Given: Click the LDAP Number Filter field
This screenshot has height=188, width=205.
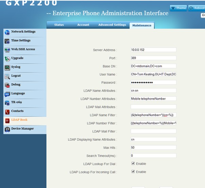Looking at the screenshot, I should [153, 123].
